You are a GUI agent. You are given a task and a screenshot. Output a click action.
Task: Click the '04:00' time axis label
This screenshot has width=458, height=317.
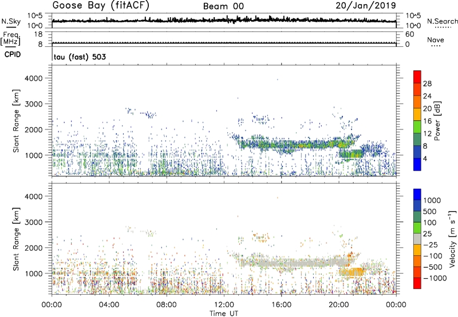pyautogui.click(x=109, y=305)
